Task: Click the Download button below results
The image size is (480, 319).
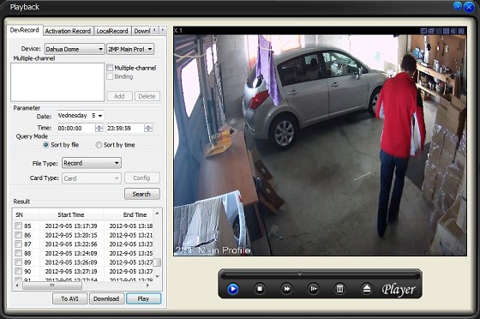Action: tap(106, 298)
